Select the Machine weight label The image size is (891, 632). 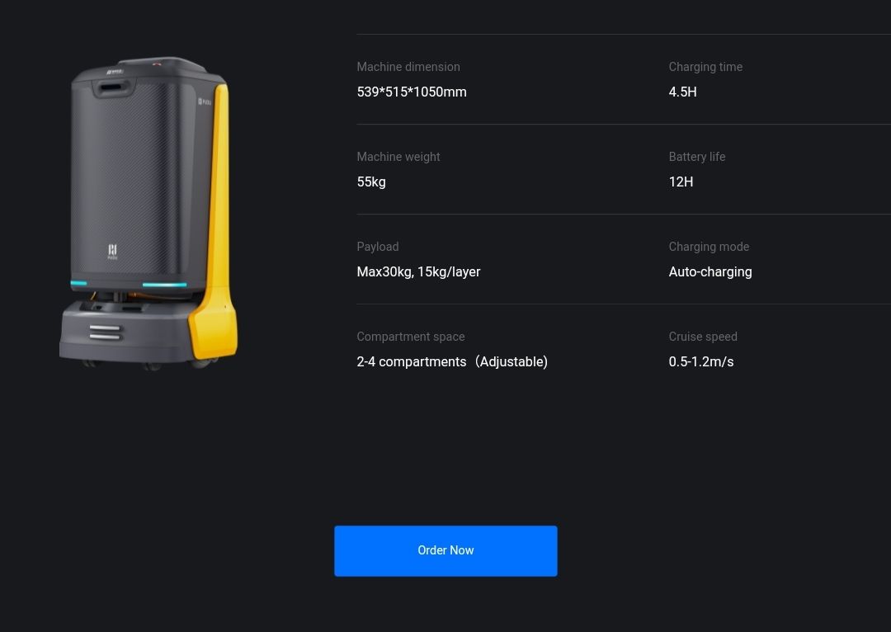click(x=398, y=157)
